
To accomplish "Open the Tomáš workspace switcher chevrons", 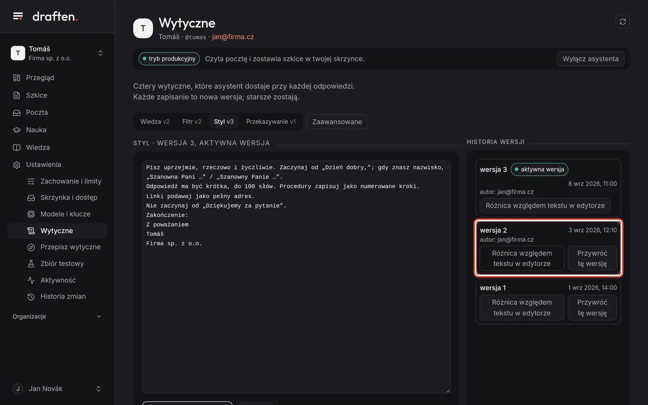I will click(100, 53).
